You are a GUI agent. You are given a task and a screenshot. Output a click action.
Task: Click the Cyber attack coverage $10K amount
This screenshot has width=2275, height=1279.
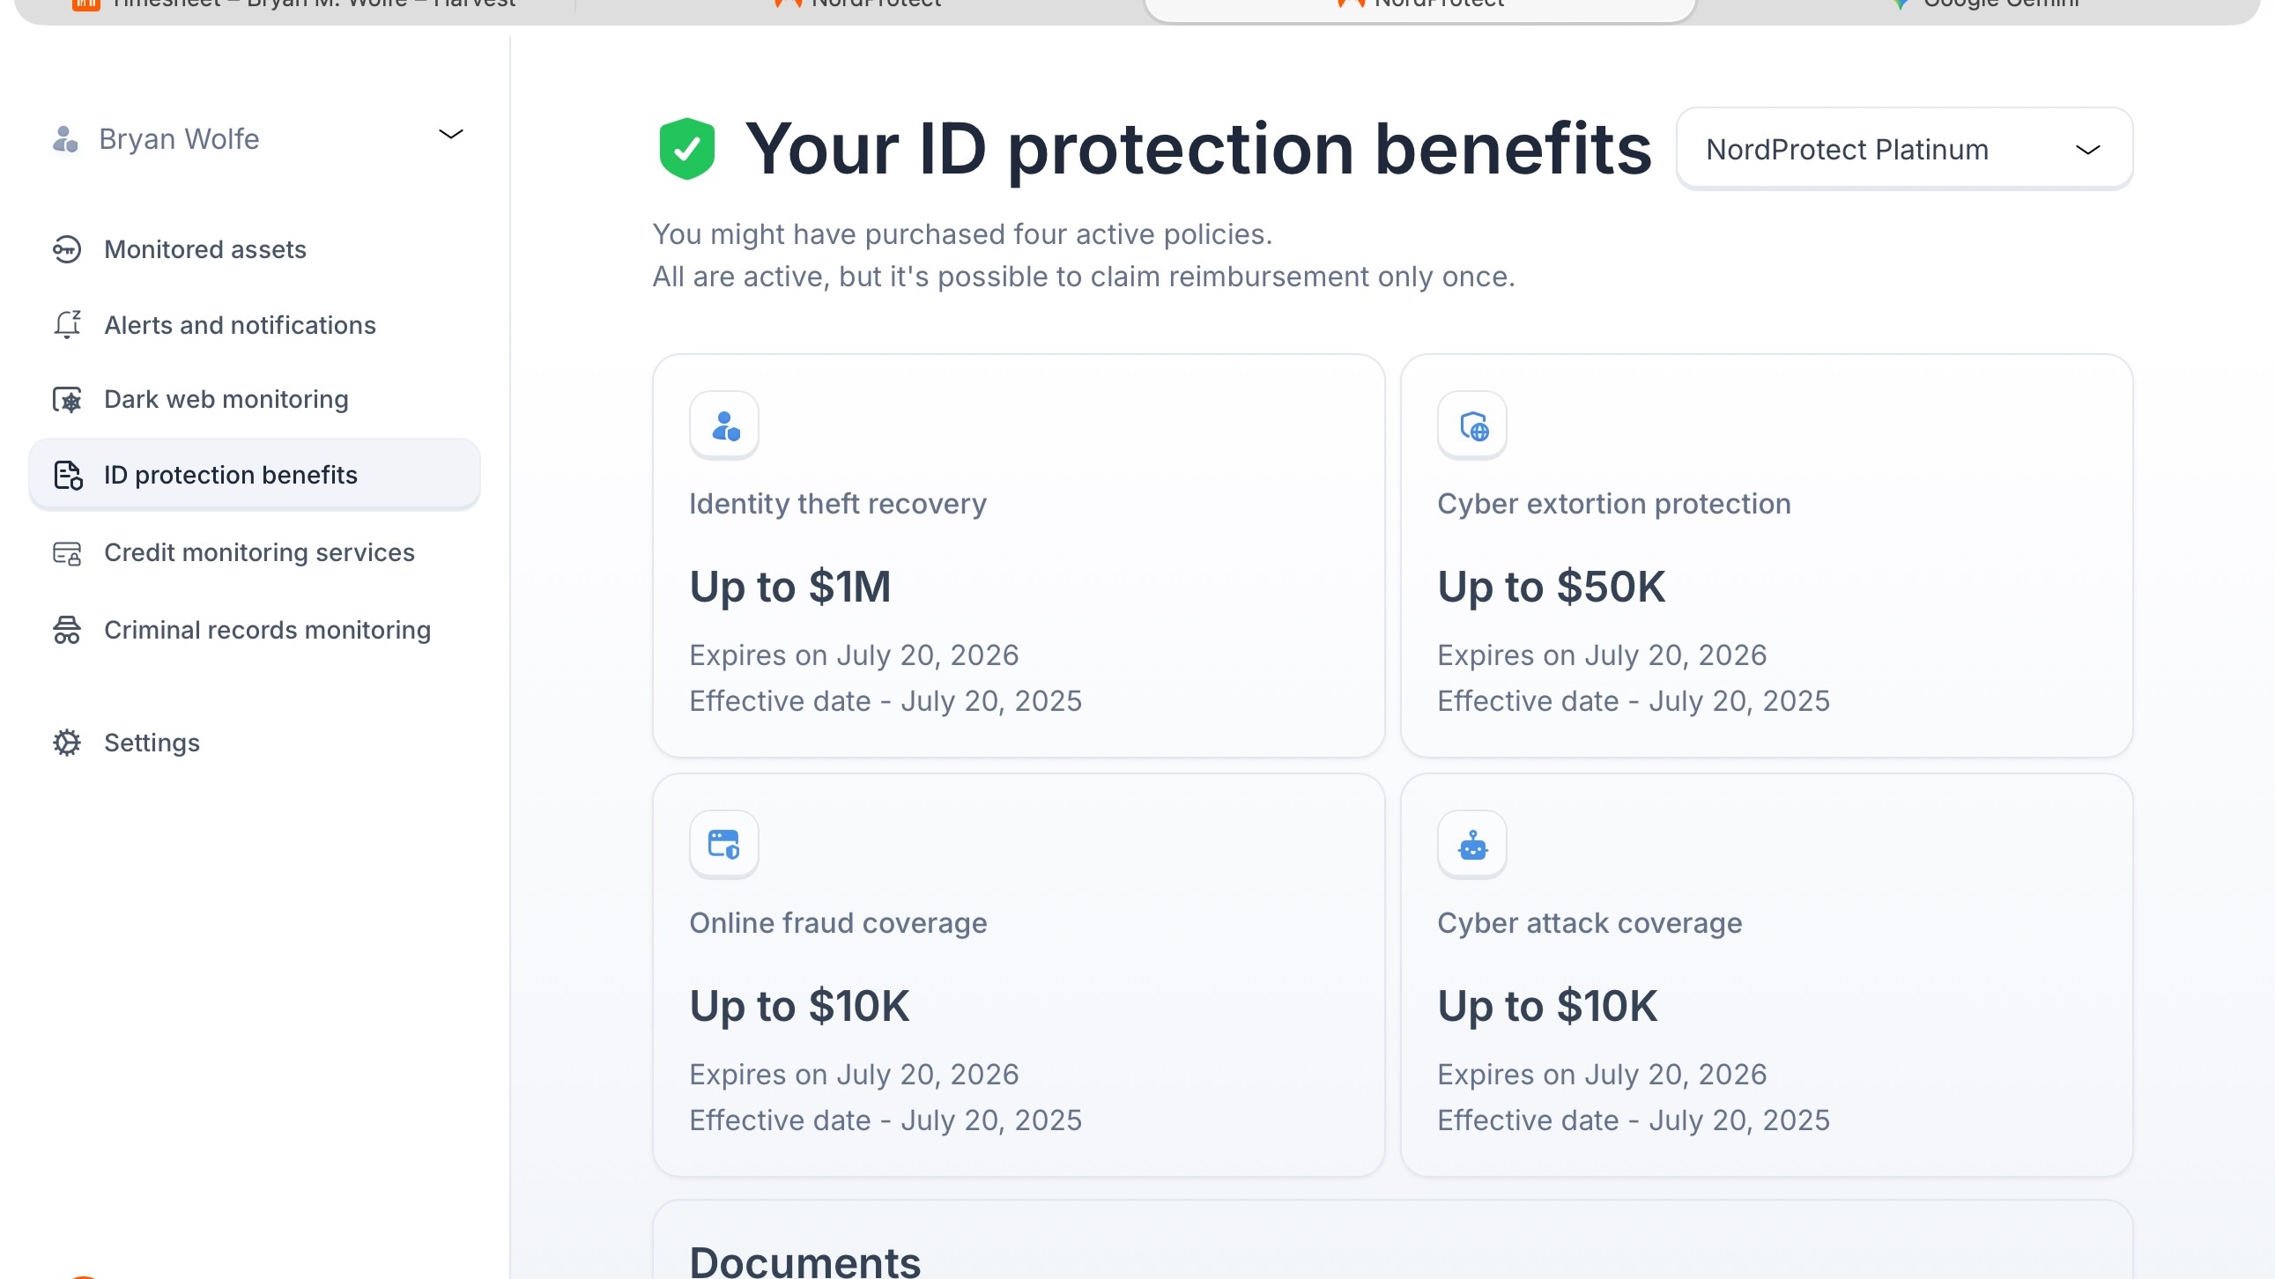coord(1547,1006)
